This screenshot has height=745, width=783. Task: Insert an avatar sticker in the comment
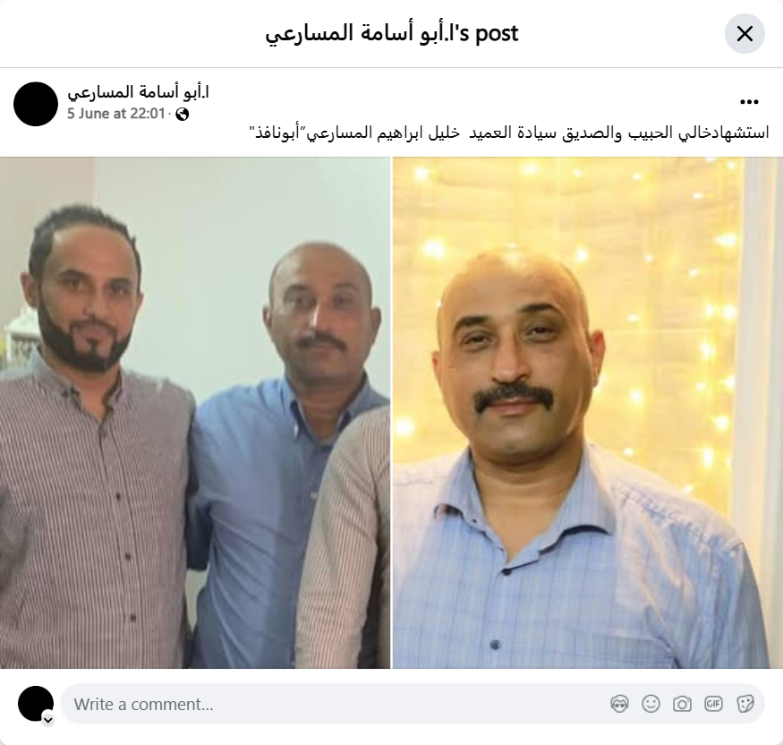[619, 704]
